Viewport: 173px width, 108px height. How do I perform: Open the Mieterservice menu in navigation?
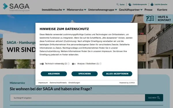(75, 10)
